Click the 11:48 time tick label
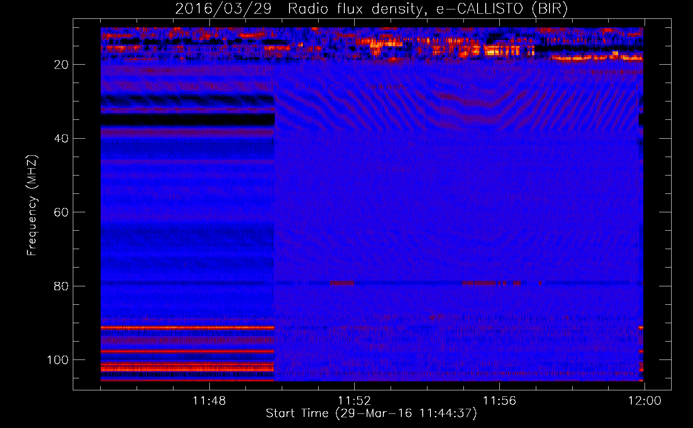The width and height of the screenshot is (693, 428). 209,401
